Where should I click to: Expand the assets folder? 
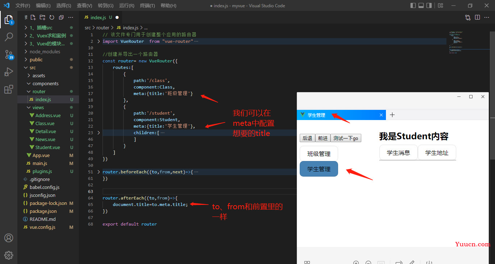point(48,75)
